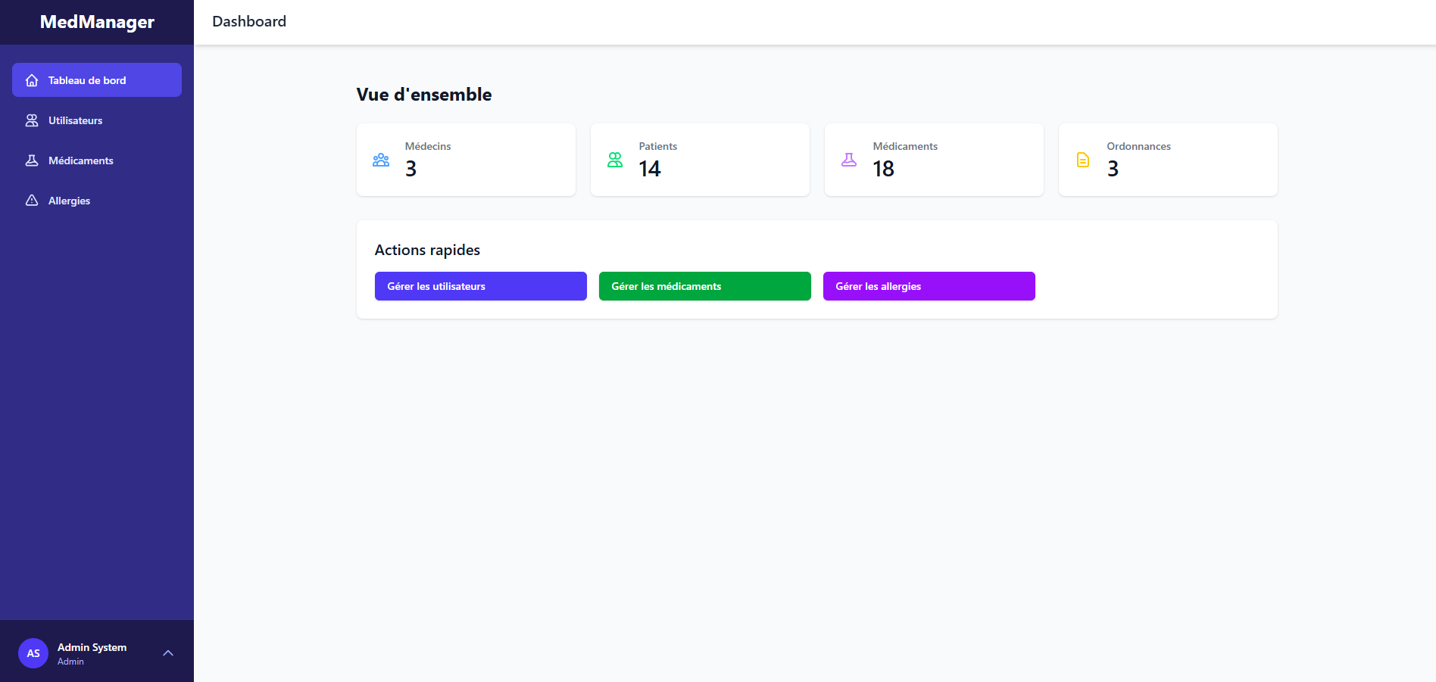The image size is (1436, 682).
Task: Select the home icon beside Tableau de bord
Action: coord(31,79)
